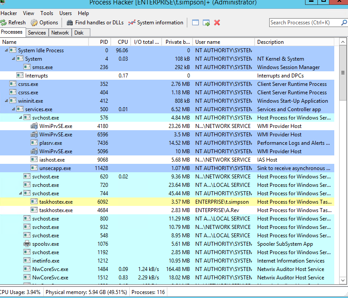The image size is (348, 298).
Task: Click the scrollbar down arrow
Action: tap(343, 280)
